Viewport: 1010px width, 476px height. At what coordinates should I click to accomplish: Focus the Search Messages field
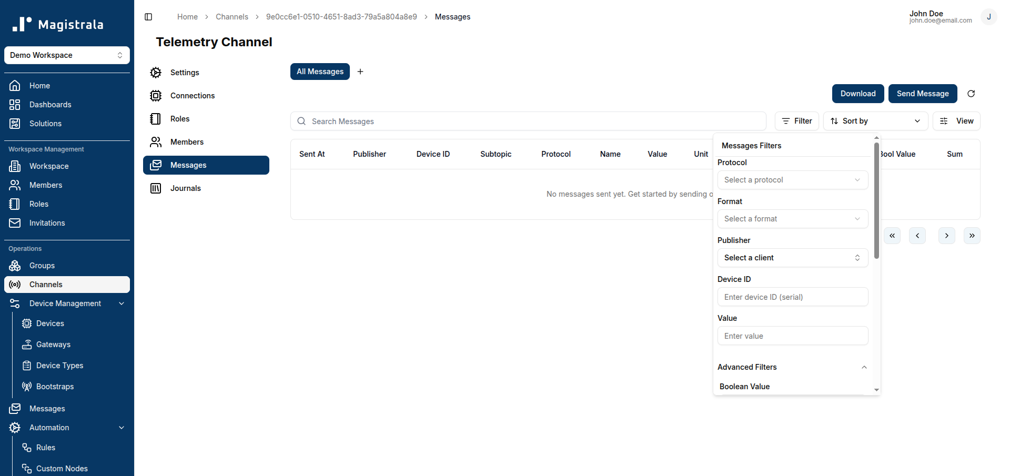click(528, 121)
